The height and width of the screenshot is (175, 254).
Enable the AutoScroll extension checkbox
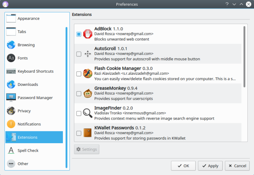[x=79, y=54]
